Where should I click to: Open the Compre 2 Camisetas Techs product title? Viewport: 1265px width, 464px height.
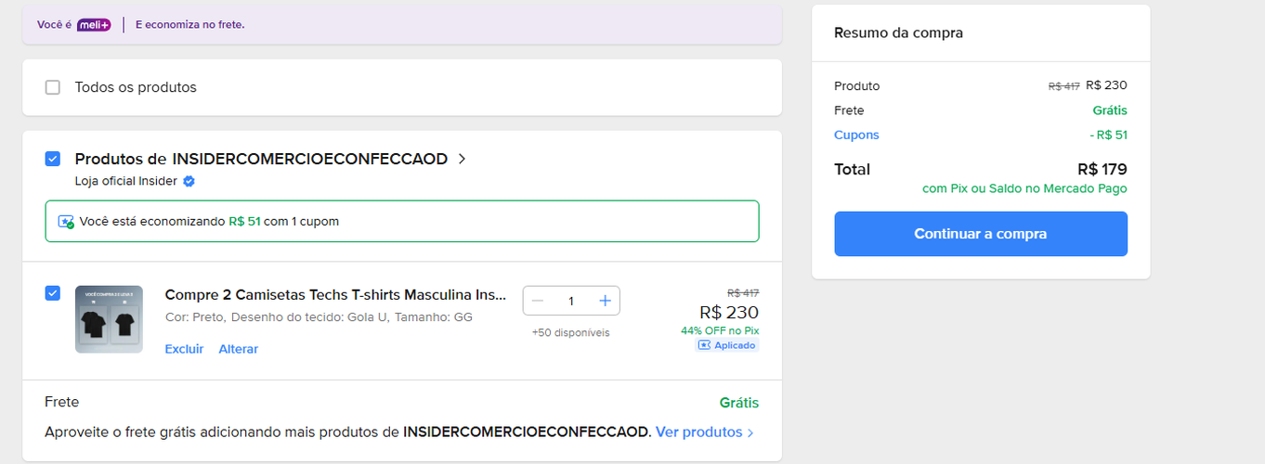click(x=335, y=295)
